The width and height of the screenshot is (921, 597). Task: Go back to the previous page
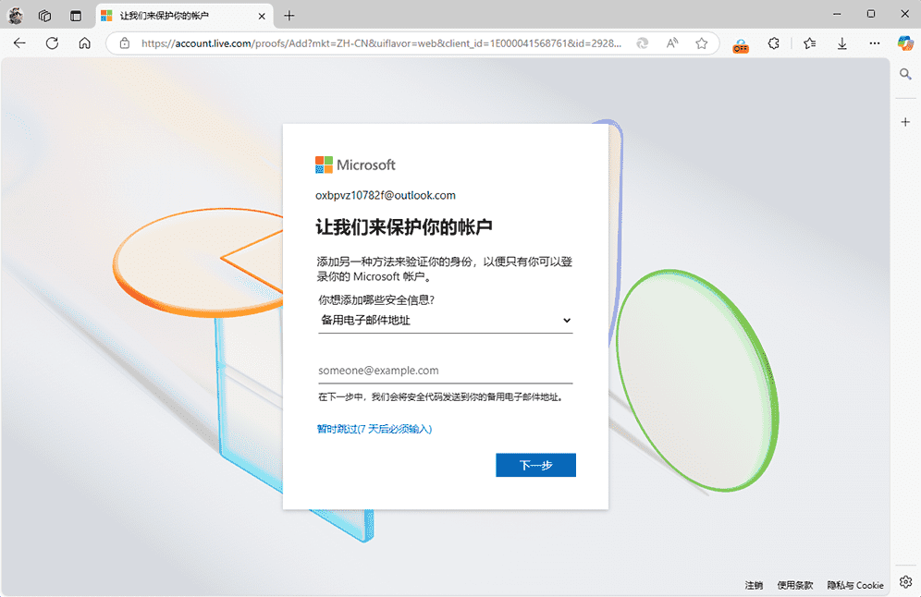(19, 43)
